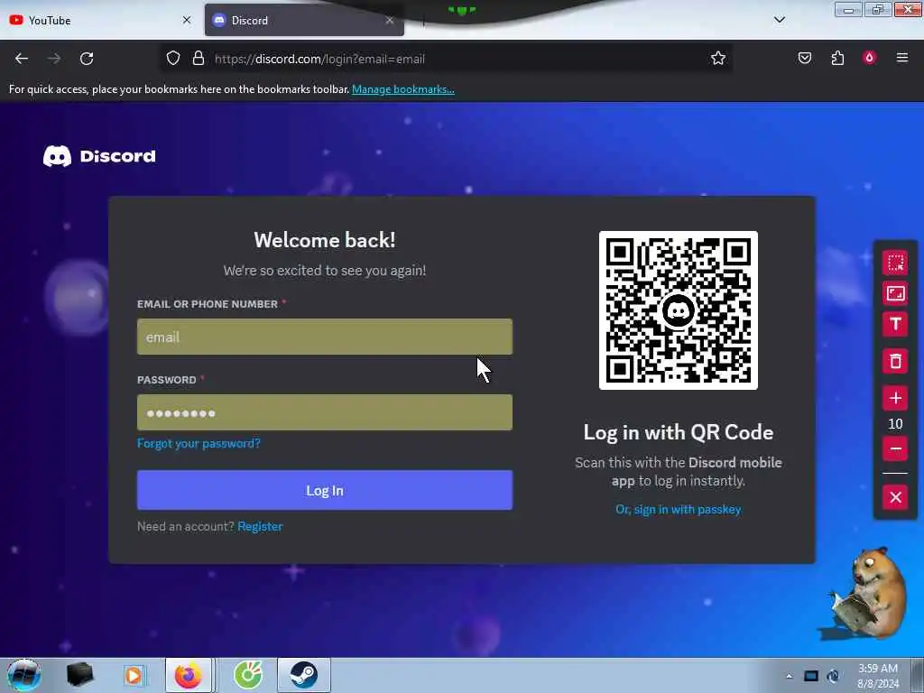Image resolution: width=924 pixels, height=693 pixels.
Task: Focus the Password field
Action: click(x=325, y=412)
